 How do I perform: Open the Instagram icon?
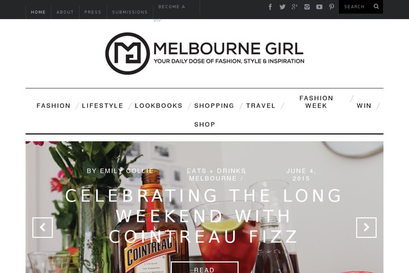click(x=307, y=7)
